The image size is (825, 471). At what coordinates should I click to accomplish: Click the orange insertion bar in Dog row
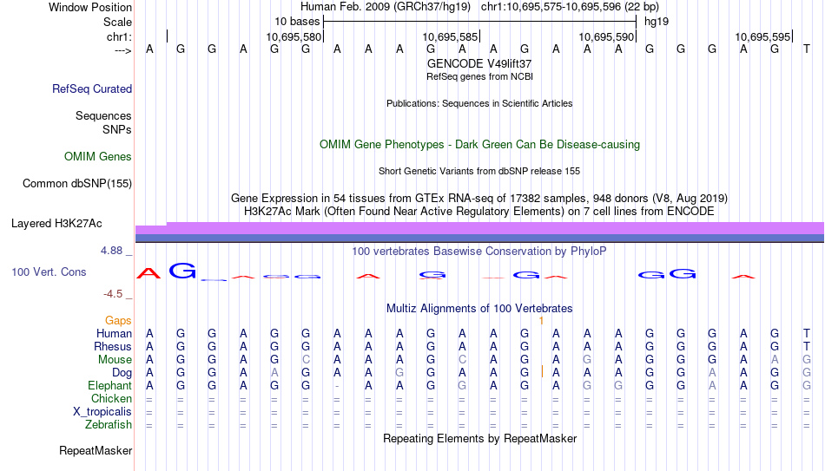[542, 371]
